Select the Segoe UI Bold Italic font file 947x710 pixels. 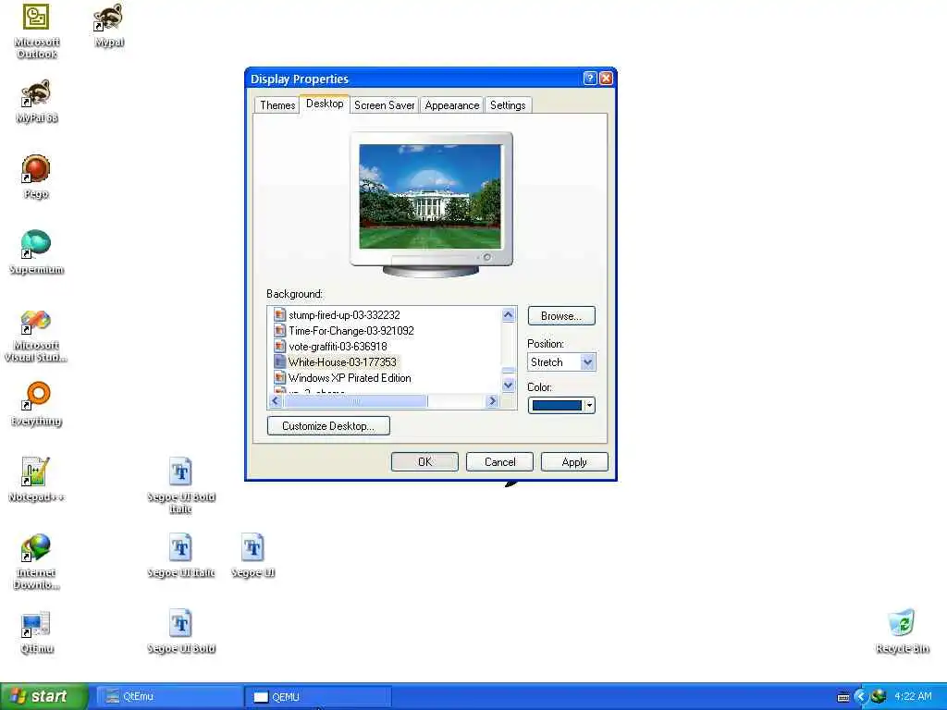coord(180,485)
